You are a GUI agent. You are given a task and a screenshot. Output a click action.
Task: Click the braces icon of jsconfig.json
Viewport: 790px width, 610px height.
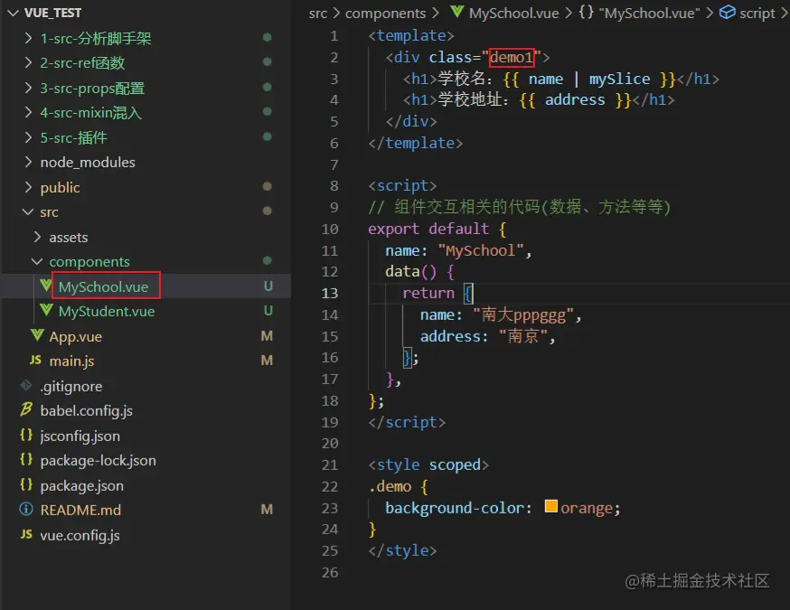(x=26, y=435)
